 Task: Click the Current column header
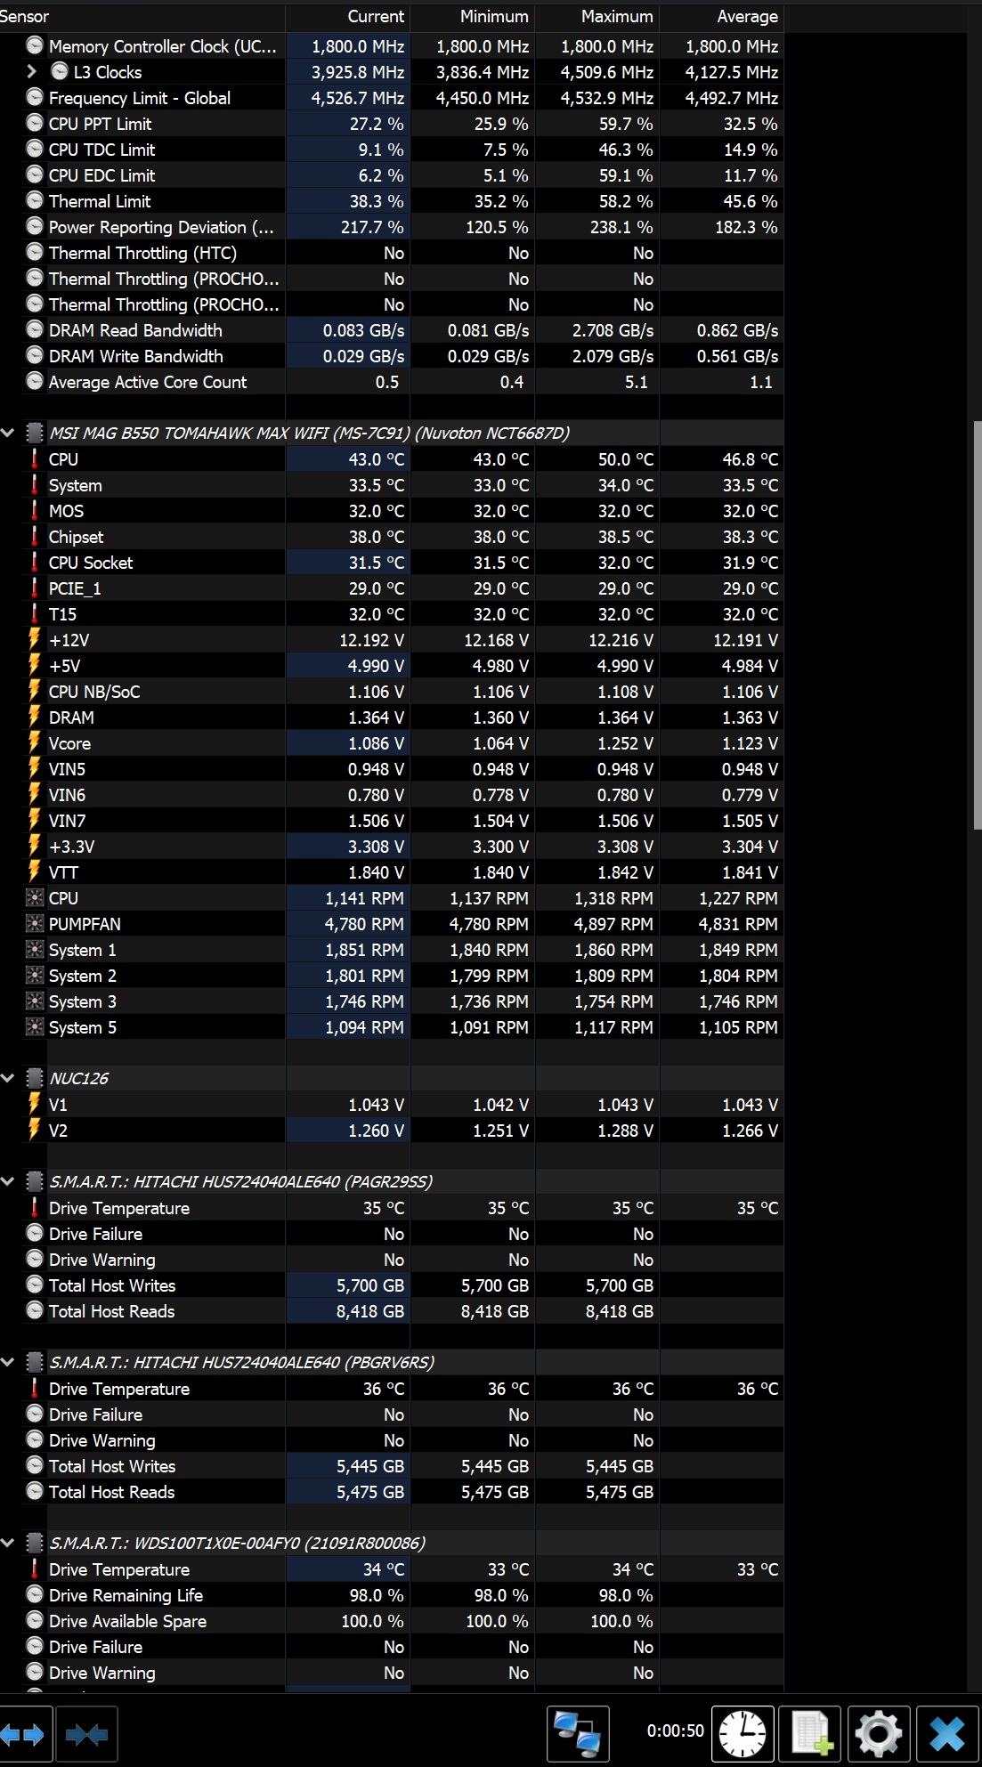tap(347, 16)
